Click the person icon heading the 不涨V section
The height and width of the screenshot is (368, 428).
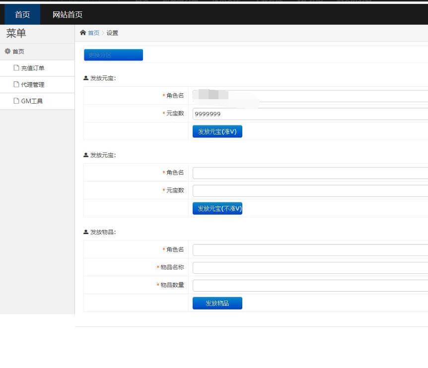pyautogui.click(x=86, y=155)
